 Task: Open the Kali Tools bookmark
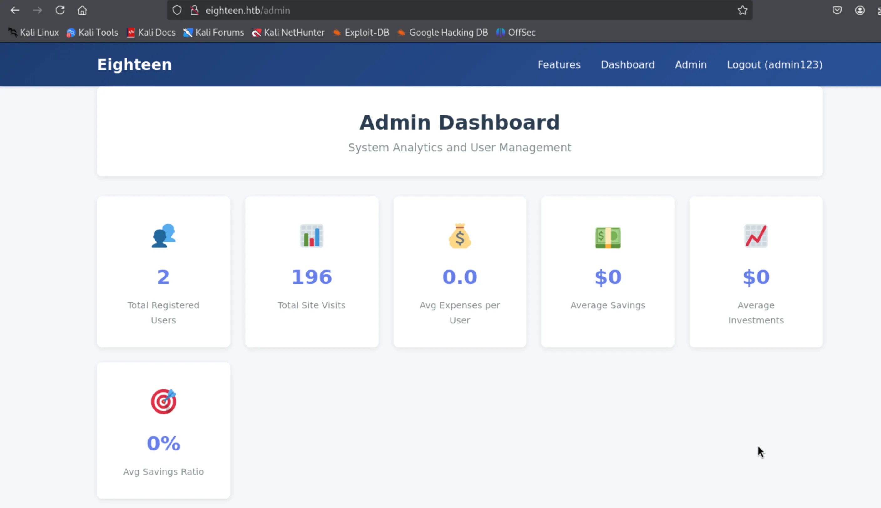[x=93, y=33]
